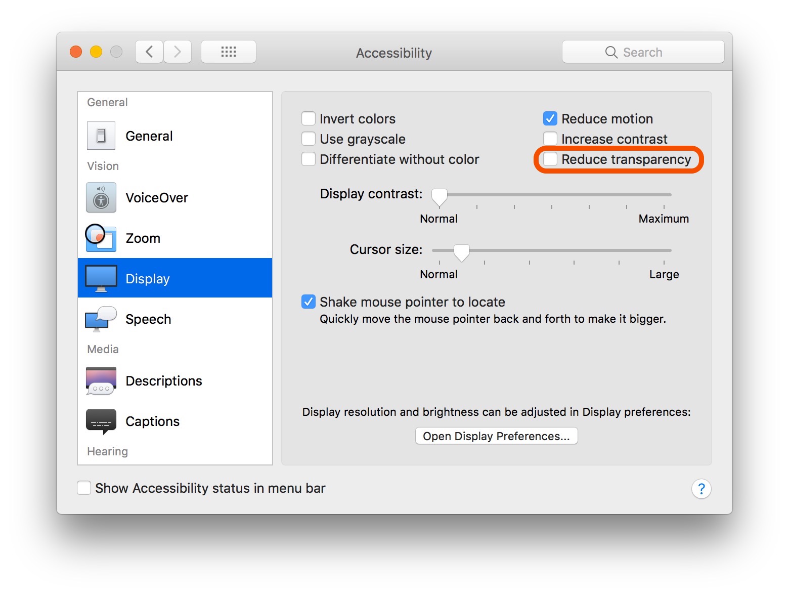Click the Descriptions icon in sidebar
Image resolution: width=789 pixels, height=595 pixels.
point(101,380)
